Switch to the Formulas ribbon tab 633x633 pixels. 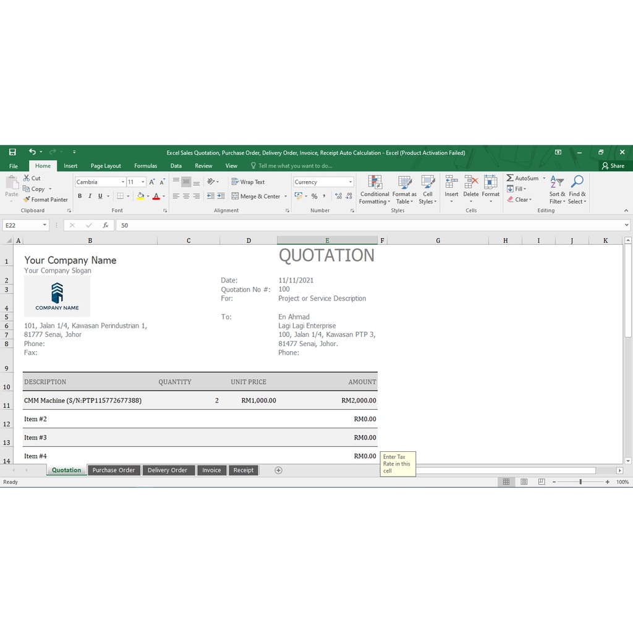(x=145, y=166)
